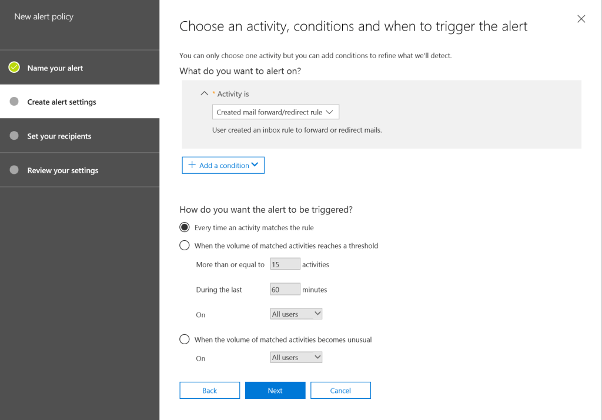This screenshot has width=602, height=420.
Task: Click the activities threshold field showing 15
Action: click(x=285, y=264)
